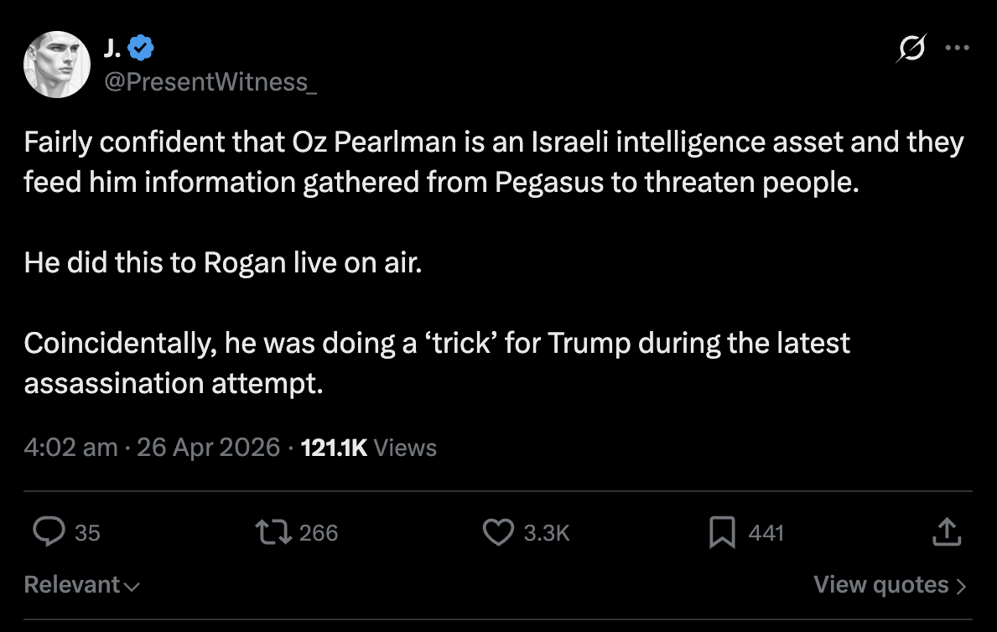Click the reply speech bubble icon
Image resolution: width=997 pixels, height=632 pixels.
click(49, 531)
